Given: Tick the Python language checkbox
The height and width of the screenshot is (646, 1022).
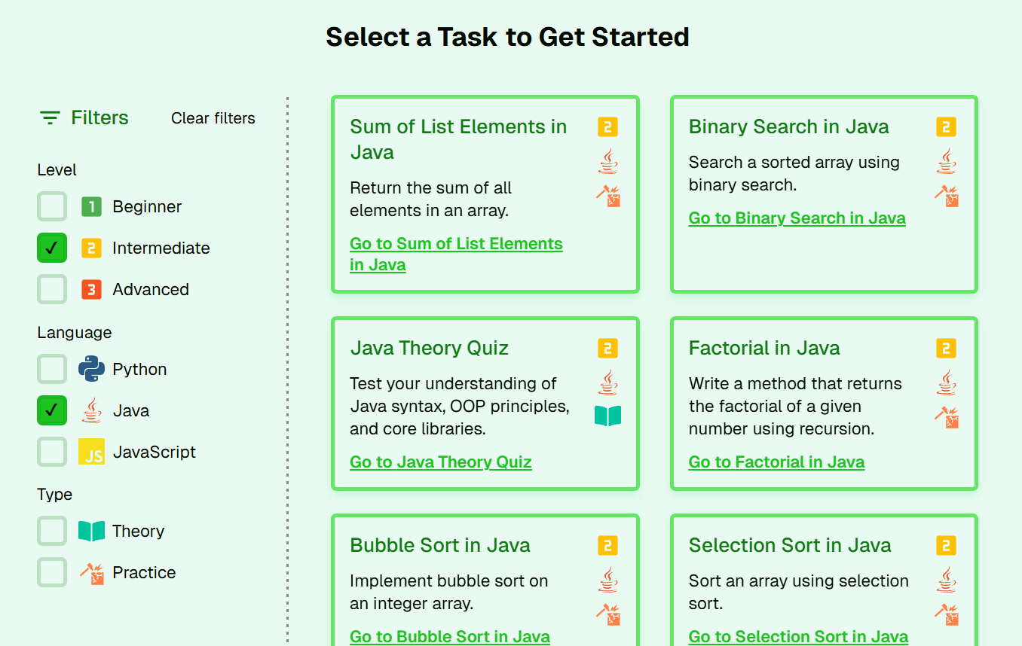Looking at the screenshot, I should [52, 369].
